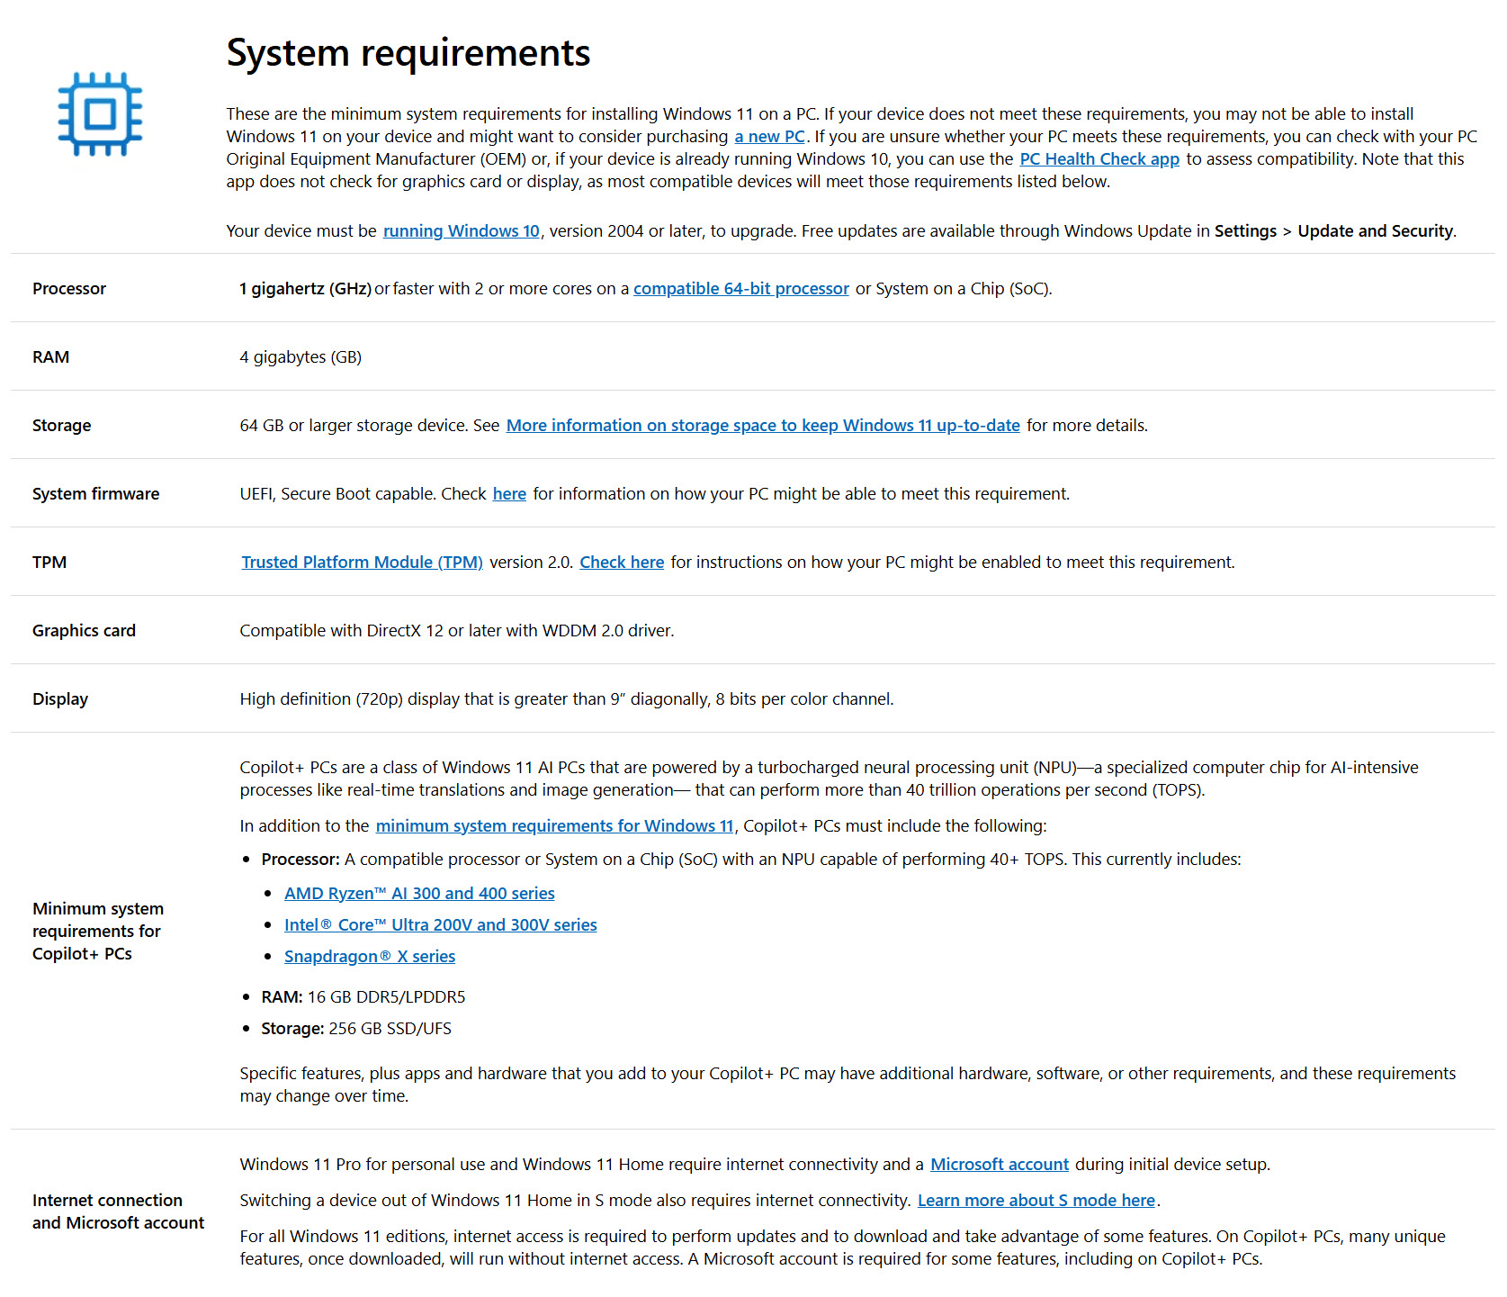Open AMD Ryzen AI 300 and 400 series
Image resolution: width=1507 pixels, height=1297 pixels.
pyautogui.click(x=419, y=894)
